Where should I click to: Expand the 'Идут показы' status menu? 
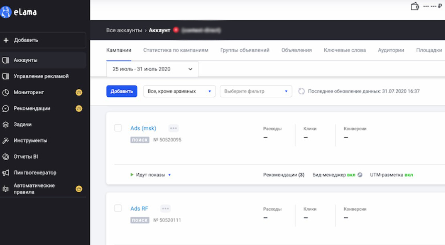[x=170, y=175]
